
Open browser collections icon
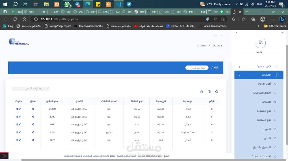point(253,19)
